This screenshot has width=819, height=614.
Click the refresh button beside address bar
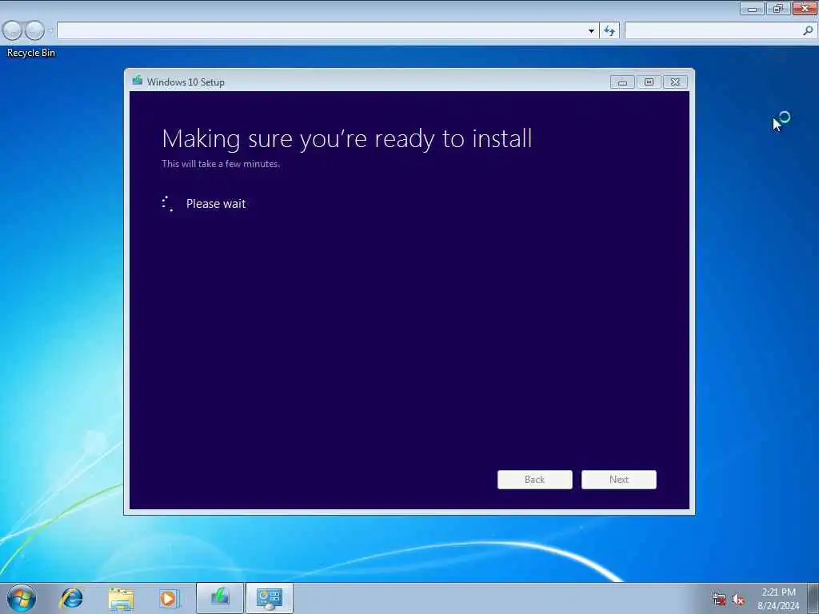coord(609,31)
